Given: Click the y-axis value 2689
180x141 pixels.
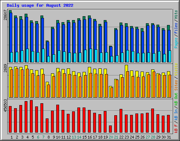Looking at the screenshot, I should pos(5,68).
